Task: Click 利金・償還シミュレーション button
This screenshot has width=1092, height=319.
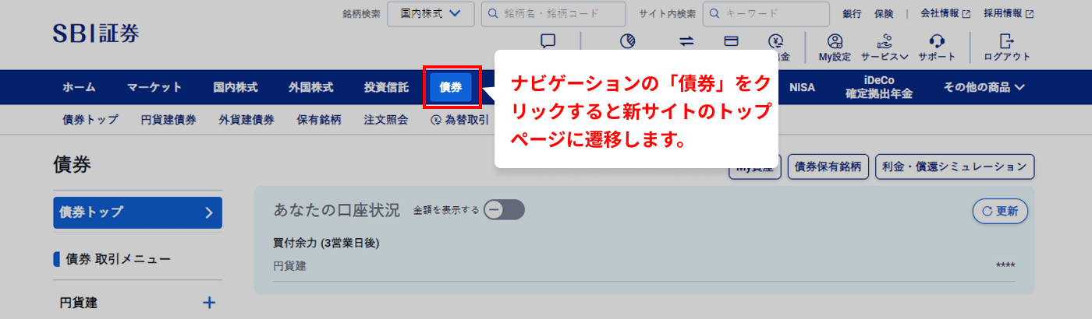Action: [x=955, y=167]
